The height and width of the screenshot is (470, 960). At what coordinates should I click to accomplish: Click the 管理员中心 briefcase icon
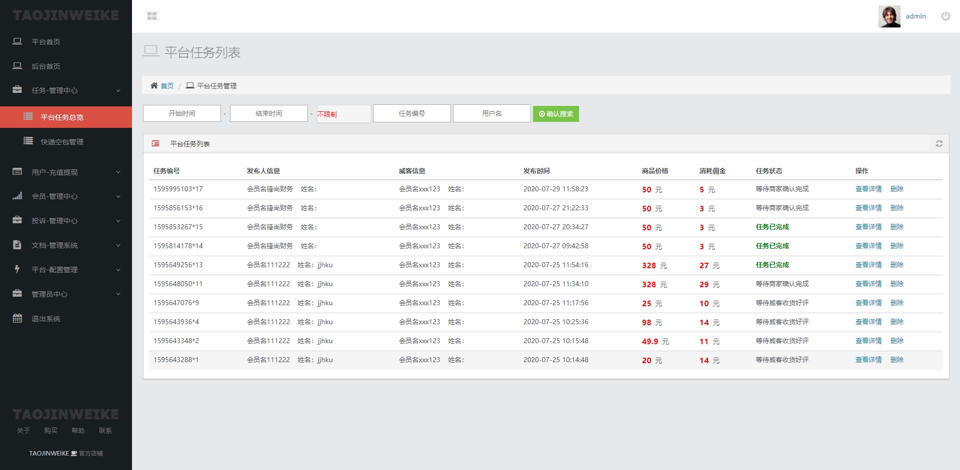17,294
